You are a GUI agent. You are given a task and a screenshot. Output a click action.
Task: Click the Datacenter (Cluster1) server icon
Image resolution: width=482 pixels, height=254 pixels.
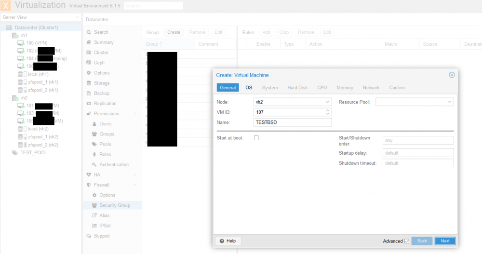point(9,27)
